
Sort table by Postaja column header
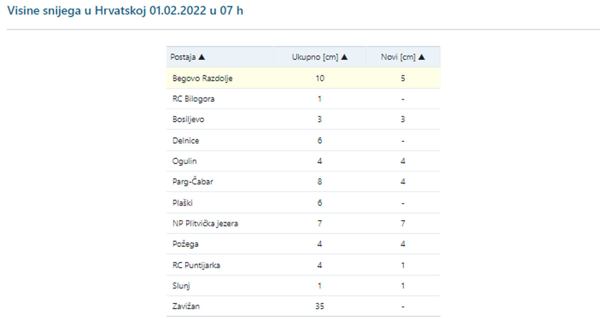pyautogui.click(x=183, y=57)
